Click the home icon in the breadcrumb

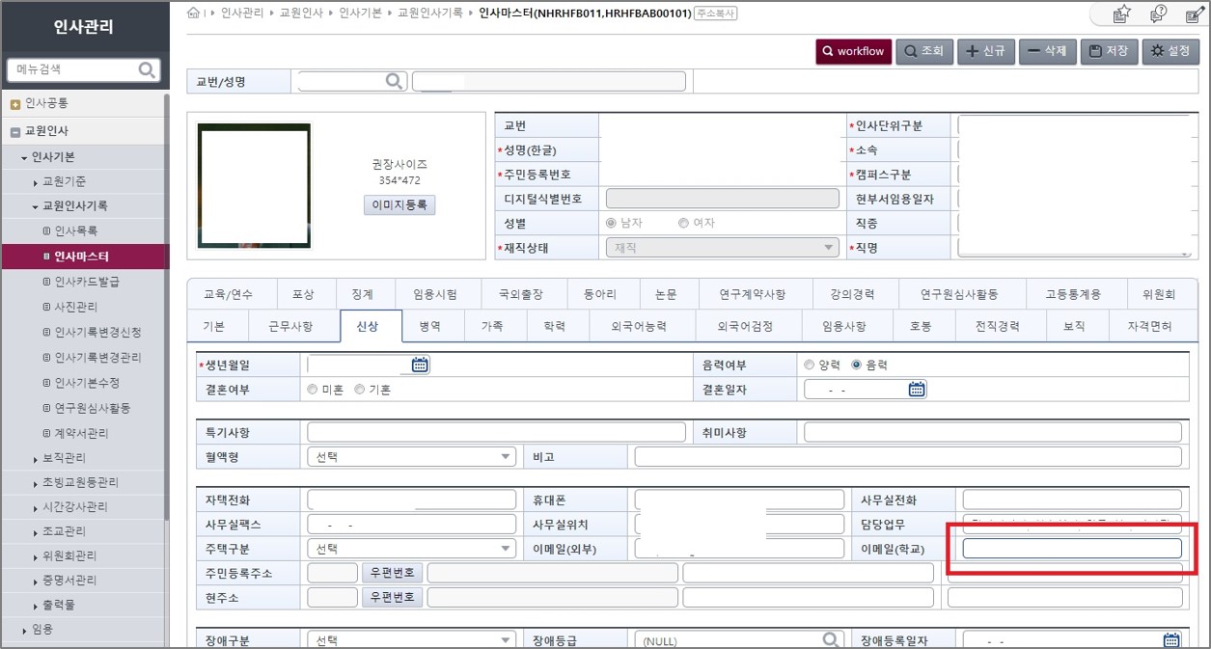[x=194, y=13]
